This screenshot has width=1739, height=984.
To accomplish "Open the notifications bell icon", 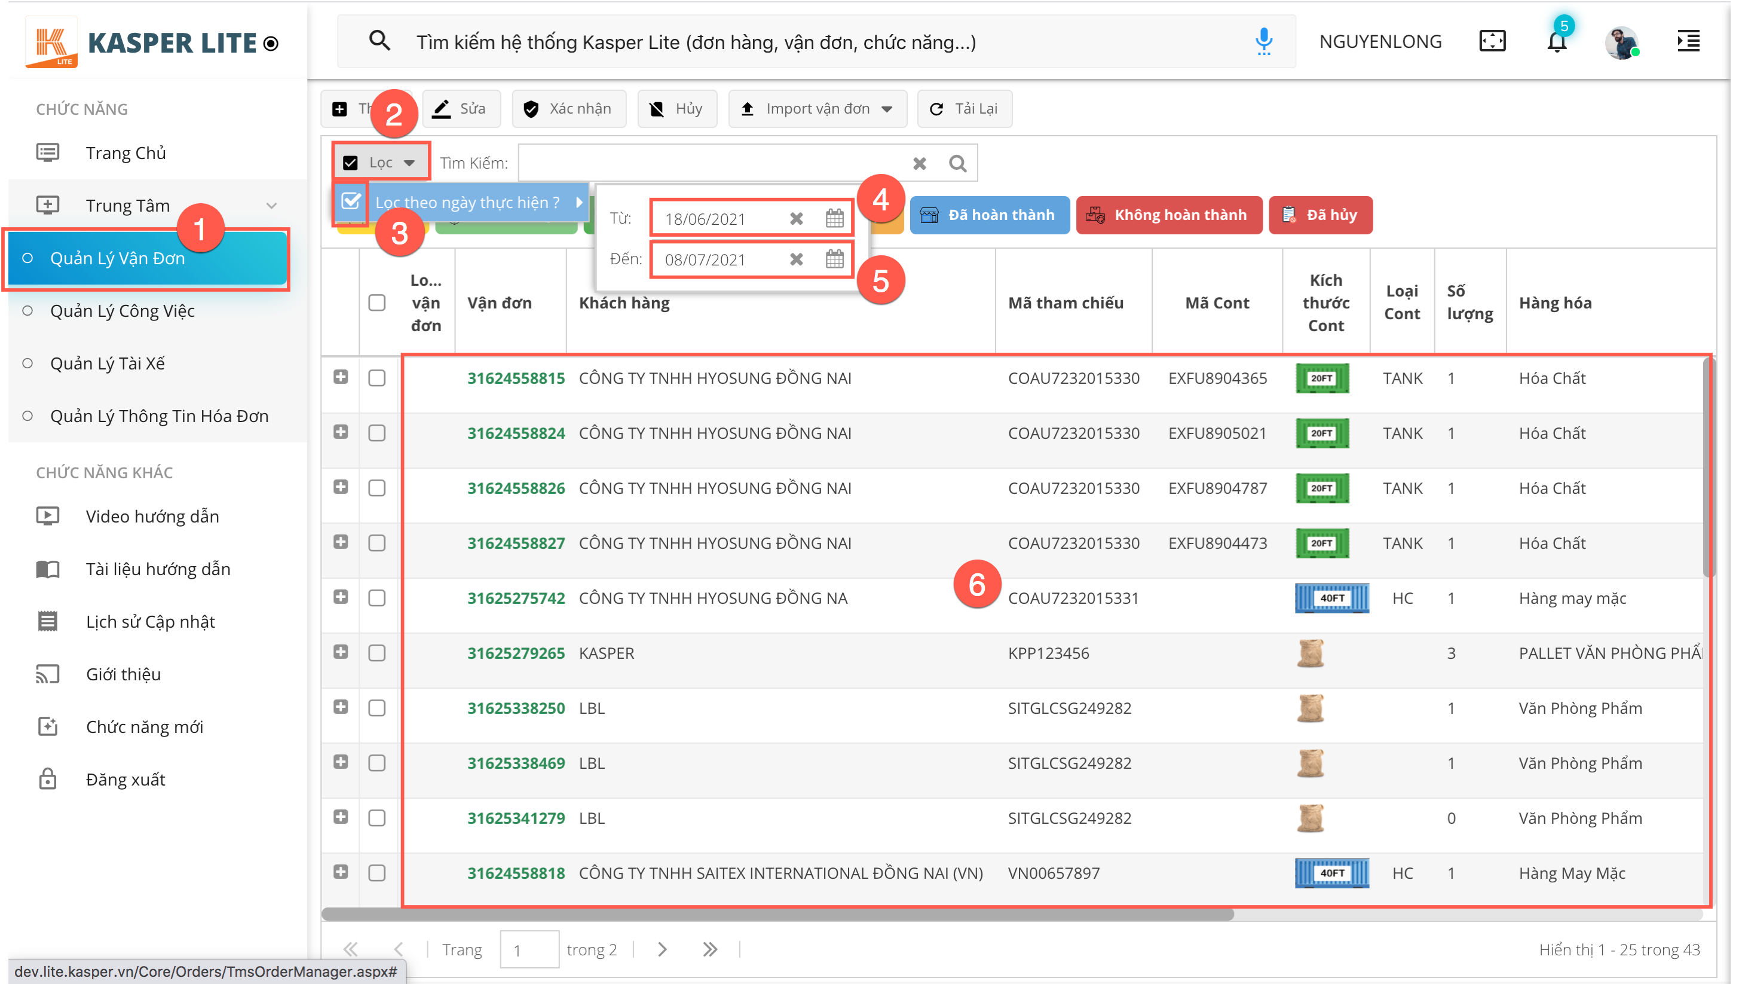I will click(x=1557, y=42).
